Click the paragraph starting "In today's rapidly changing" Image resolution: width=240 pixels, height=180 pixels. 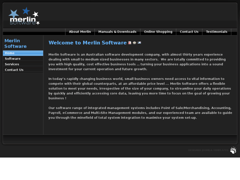[140, 89]
